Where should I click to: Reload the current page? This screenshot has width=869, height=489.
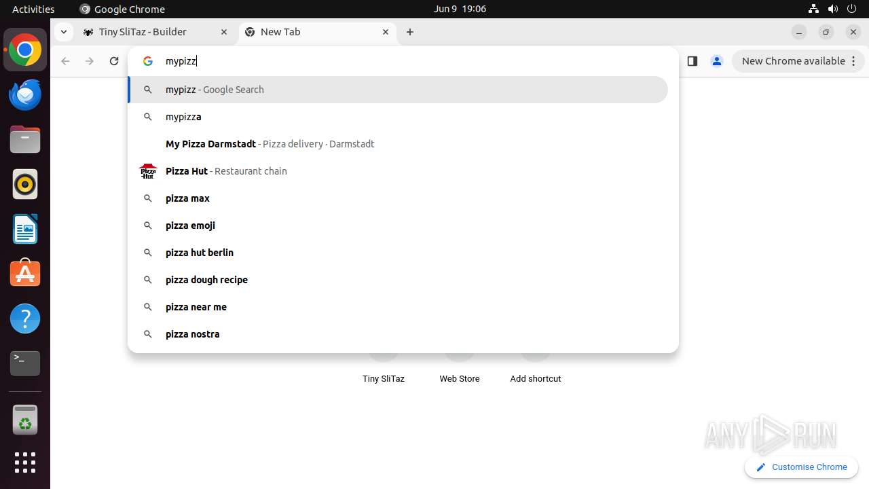114,61
